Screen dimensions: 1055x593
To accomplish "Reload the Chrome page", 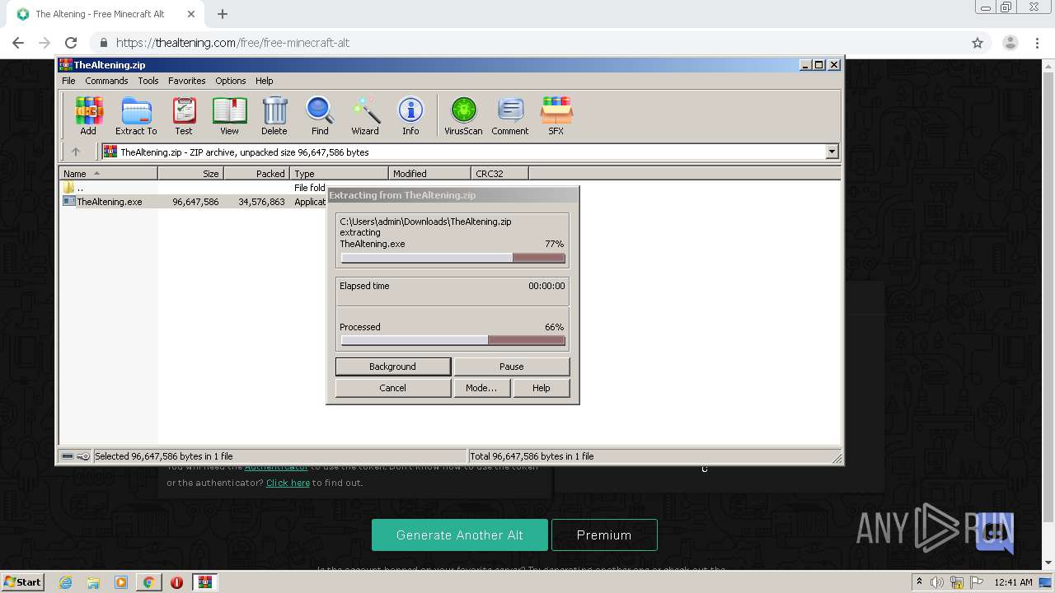I will click(x=71, y=43).
